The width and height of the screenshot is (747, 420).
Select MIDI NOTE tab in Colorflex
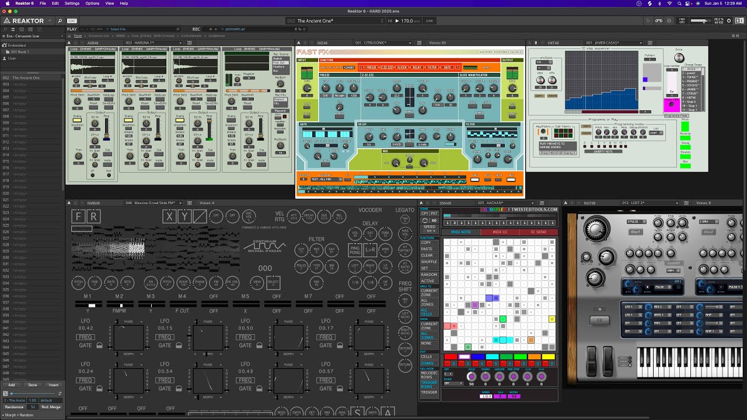coord(460,232)
